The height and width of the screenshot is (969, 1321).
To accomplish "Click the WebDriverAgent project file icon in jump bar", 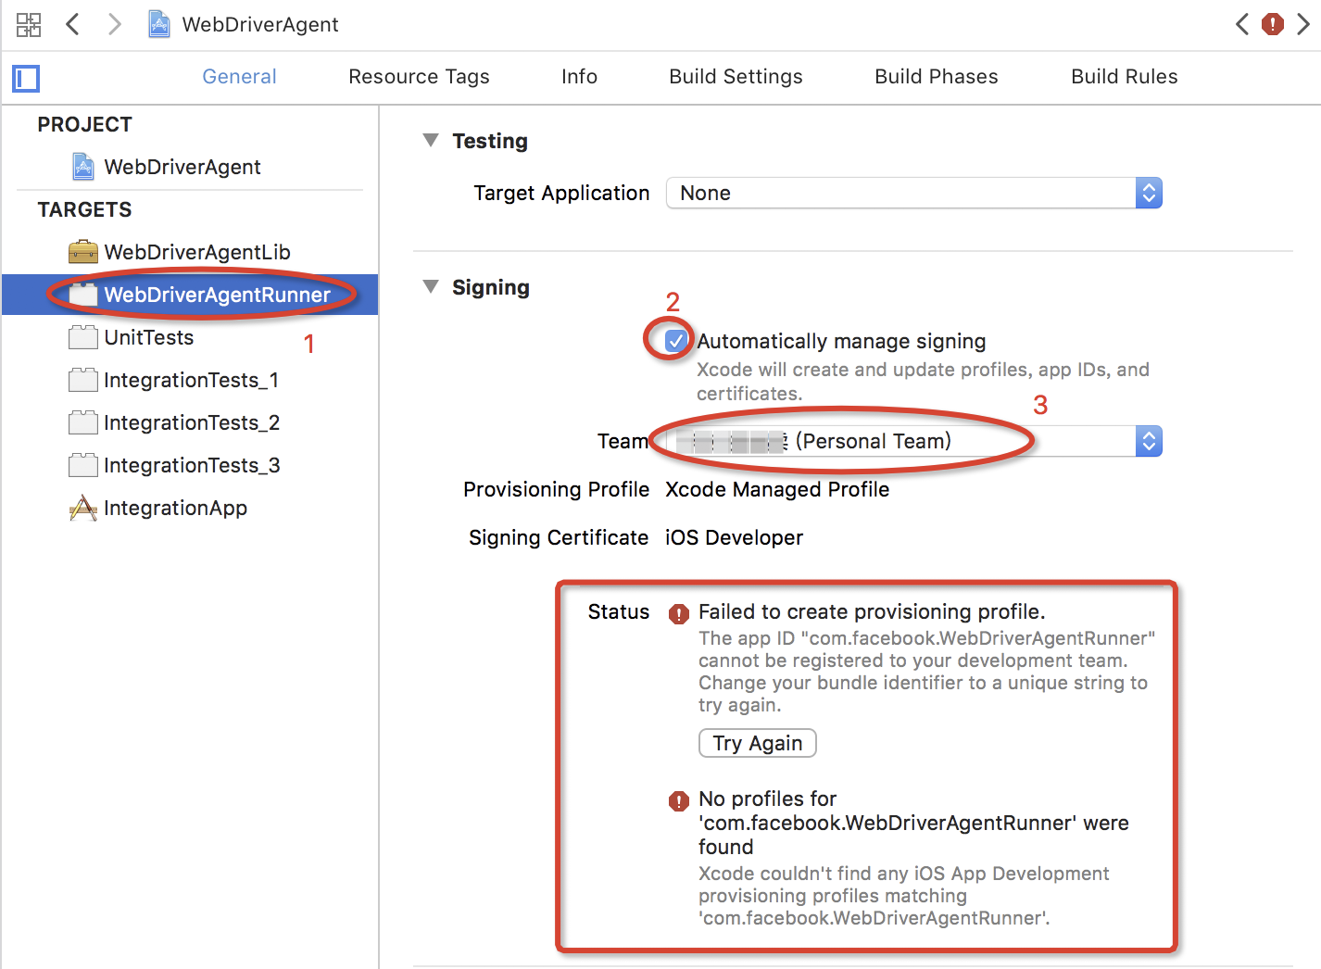I will tap(159, 24).
